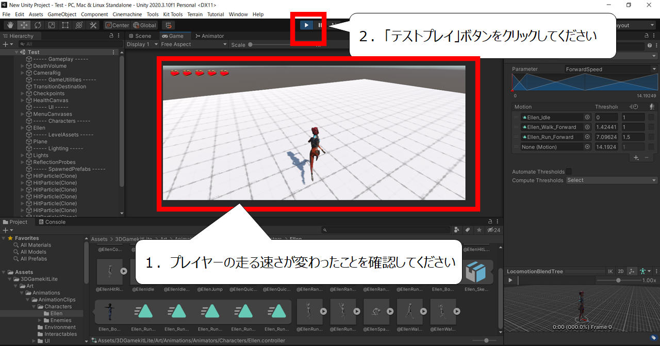Open object picker for None (Motion)
660x346 pixels.
[x=587, y=147]
